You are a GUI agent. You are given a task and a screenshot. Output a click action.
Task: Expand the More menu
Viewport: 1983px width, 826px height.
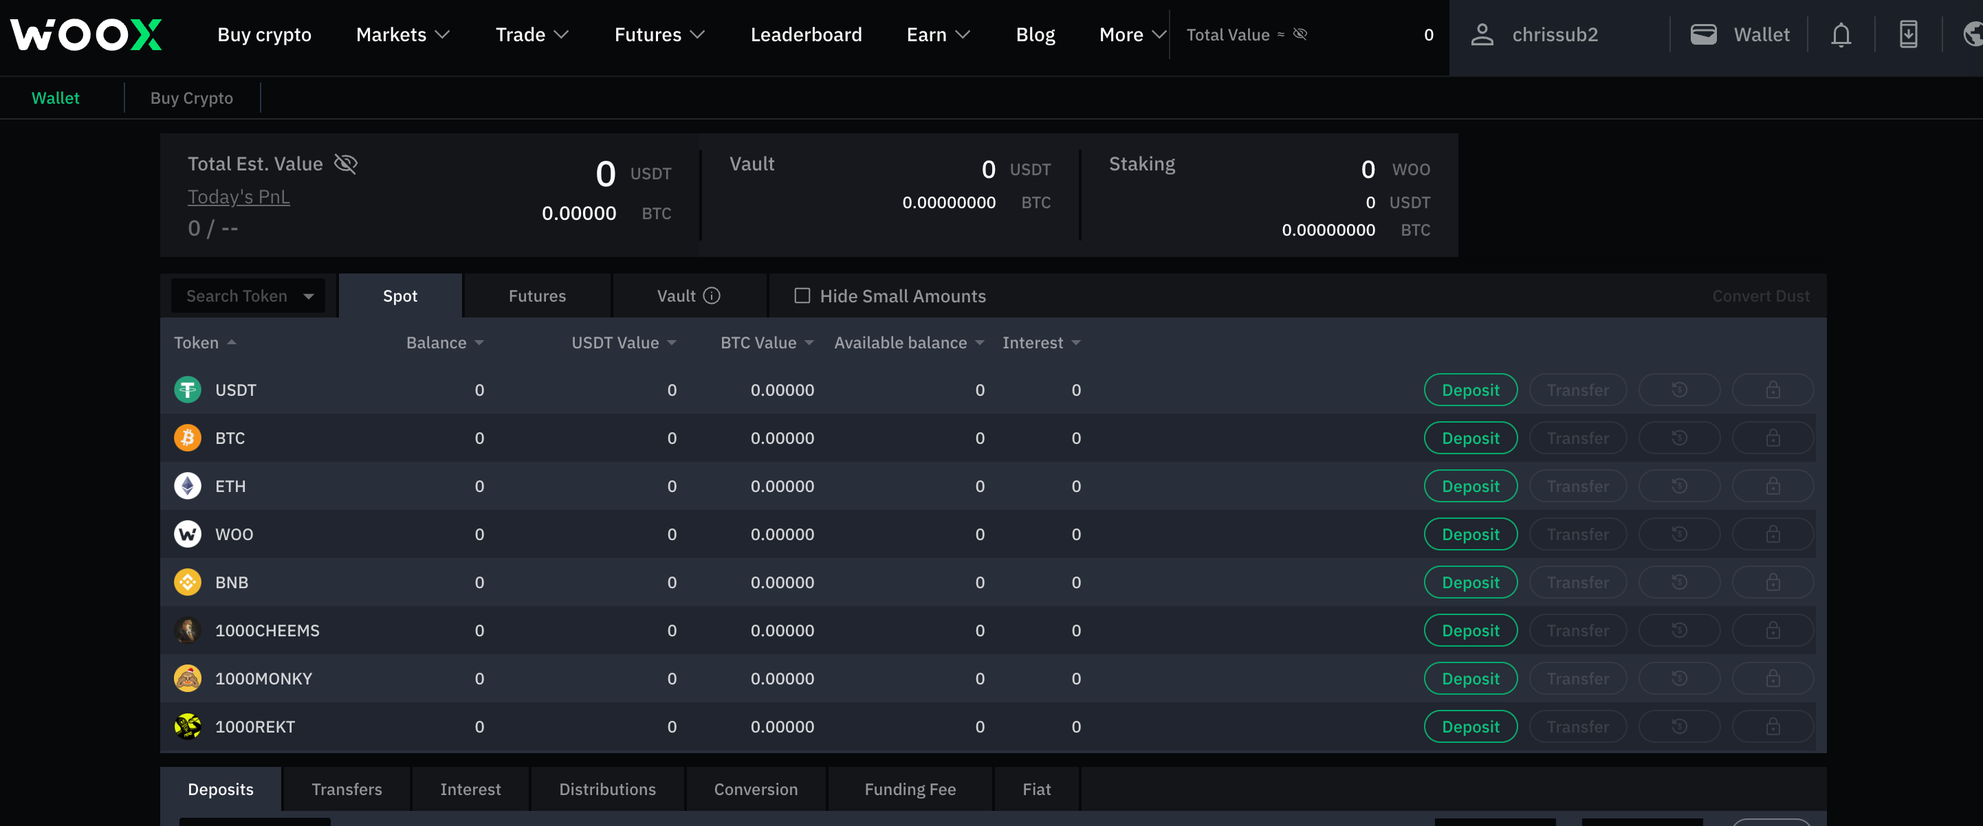(x=1132, y=34)
